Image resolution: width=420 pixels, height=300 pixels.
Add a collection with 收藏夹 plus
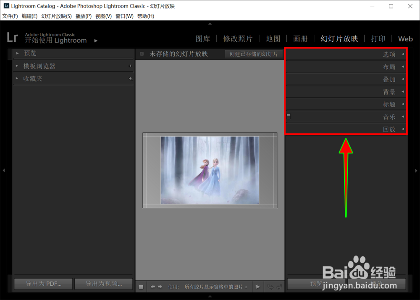click(x=131, y=78)
